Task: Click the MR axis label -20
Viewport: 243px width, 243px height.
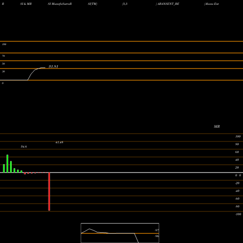Action: click(x=237, y=183)
